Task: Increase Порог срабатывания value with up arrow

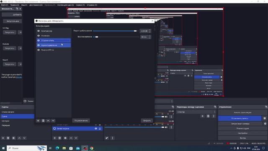Action: point(150,30)
